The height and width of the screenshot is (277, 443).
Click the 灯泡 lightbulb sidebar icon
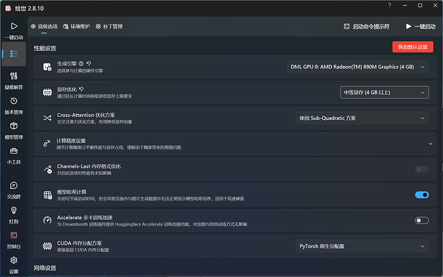coord(13,214)
